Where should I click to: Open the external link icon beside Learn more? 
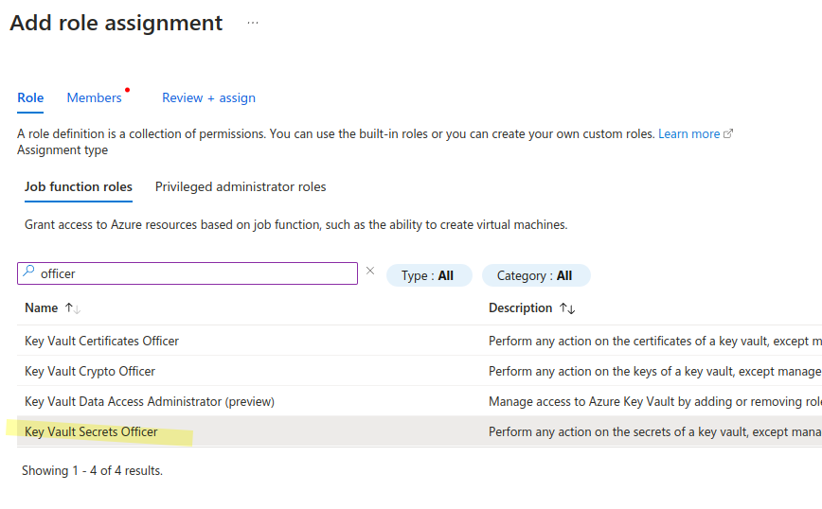728,134
